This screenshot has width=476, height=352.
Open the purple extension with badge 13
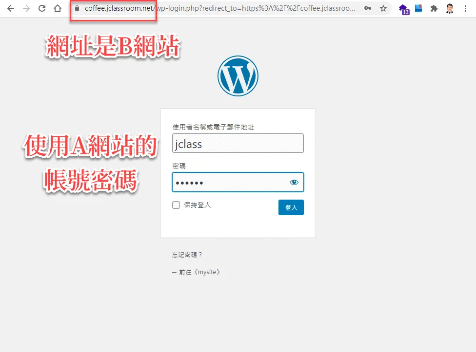[x=404, y=9]
